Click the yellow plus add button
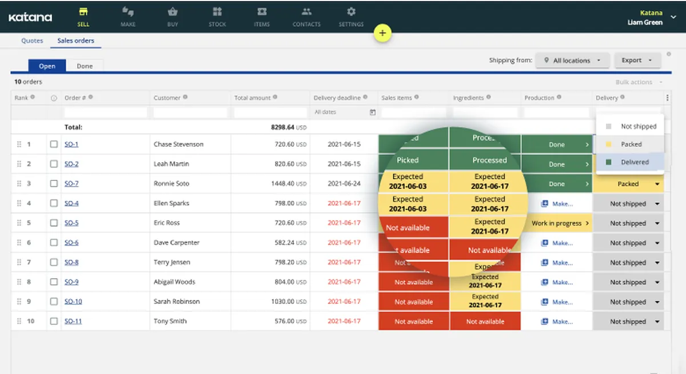Image resolution: width=686 pixels, height=374 pixels. coord(382,33)
